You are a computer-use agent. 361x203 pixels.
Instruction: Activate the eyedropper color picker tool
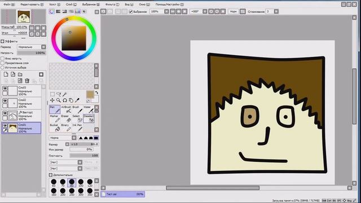77,100
